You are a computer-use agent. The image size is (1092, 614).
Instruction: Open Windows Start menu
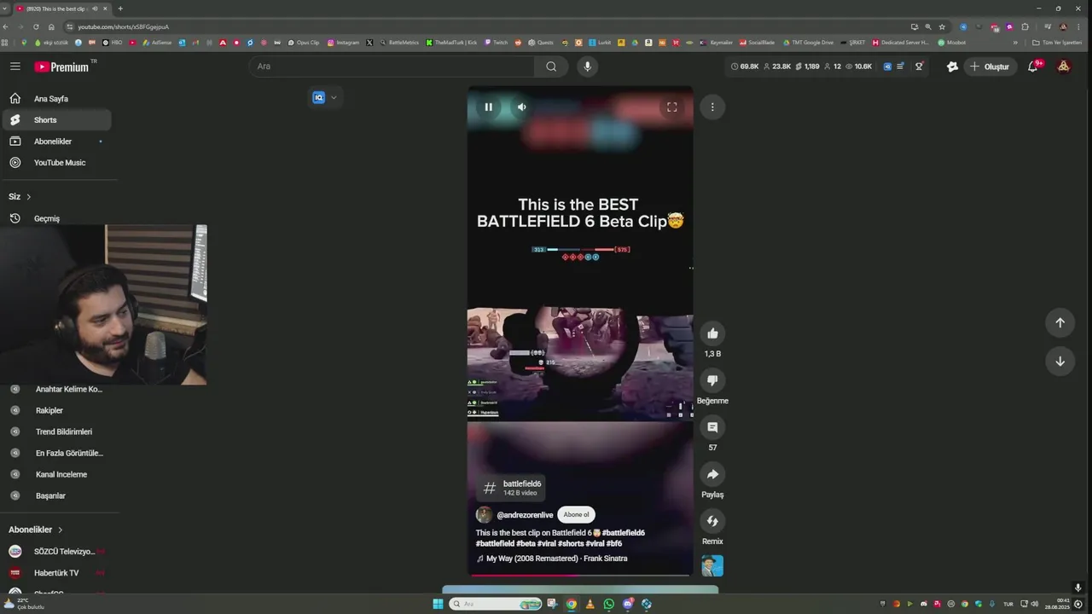pyautogui.click(x=438, y=604)
